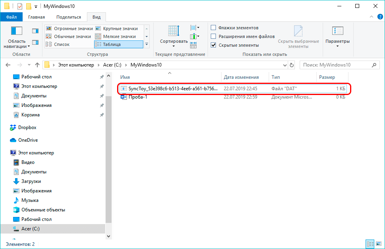385x249 pixels.
Task: Click in the Search MyWindows10 field
Action: click(x=335, y=65)
